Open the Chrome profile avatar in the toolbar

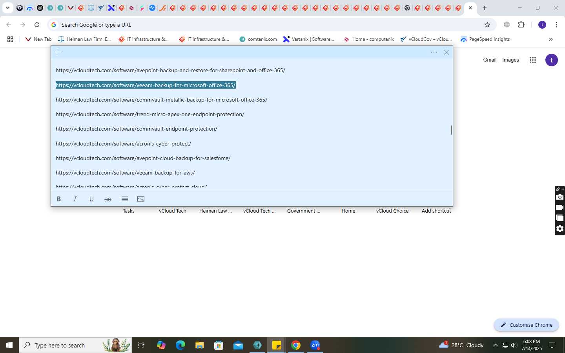tap(542, 25)
